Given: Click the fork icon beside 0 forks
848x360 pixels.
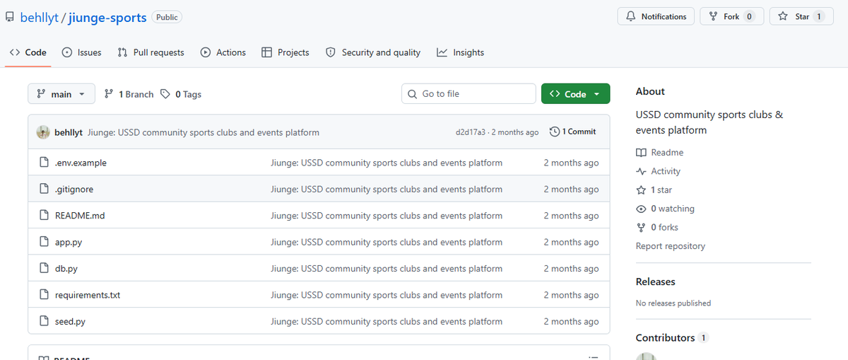Looking at the screenshot, I should (641, 227).
